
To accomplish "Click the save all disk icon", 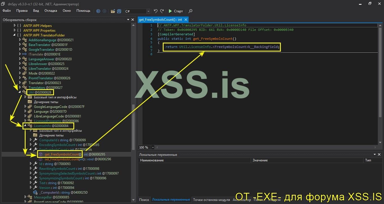I will point(119,11).
